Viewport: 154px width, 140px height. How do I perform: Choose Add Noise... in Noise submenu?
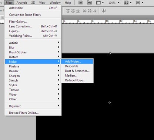(x=77, y=61)
